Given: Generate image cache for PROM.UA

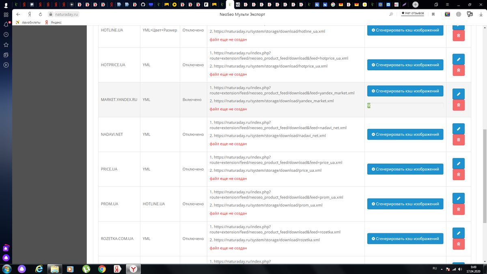Looking at the screenshot, I should point(405,204).
